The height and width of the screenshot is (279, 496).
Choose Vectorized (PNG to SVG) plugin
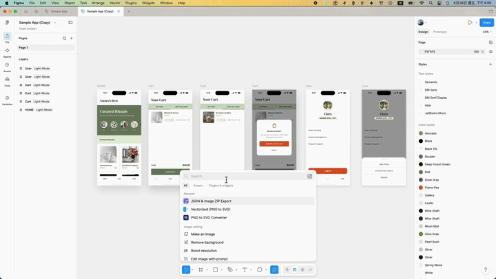(248, 209)
